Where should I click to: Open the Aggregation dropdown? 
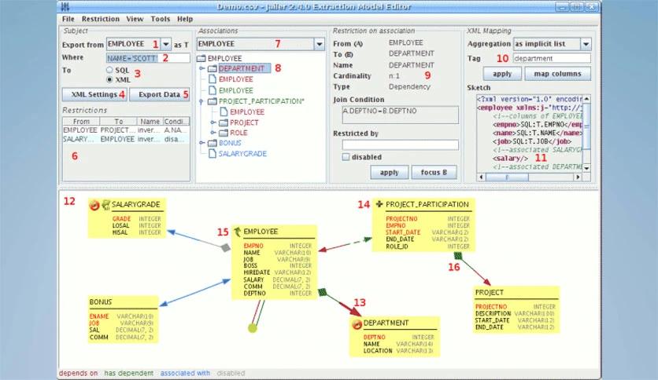pos(586,44)
